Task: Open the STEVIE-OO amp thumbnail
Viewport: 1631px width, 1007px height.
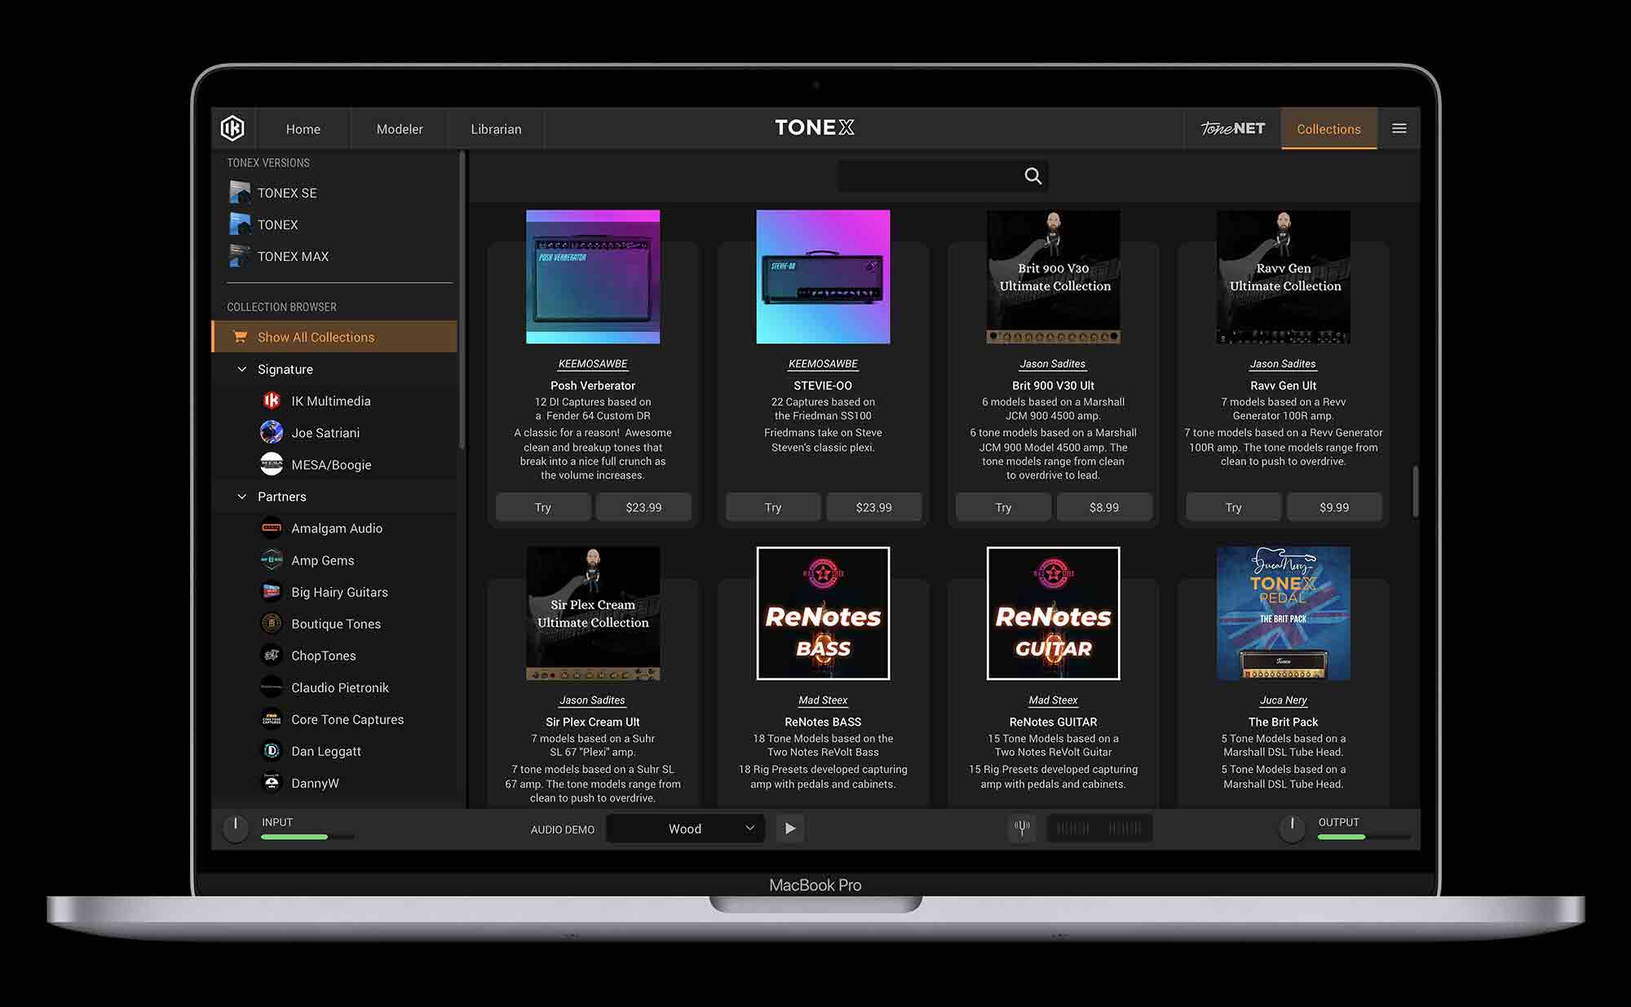Action: (x=823, y=277)
